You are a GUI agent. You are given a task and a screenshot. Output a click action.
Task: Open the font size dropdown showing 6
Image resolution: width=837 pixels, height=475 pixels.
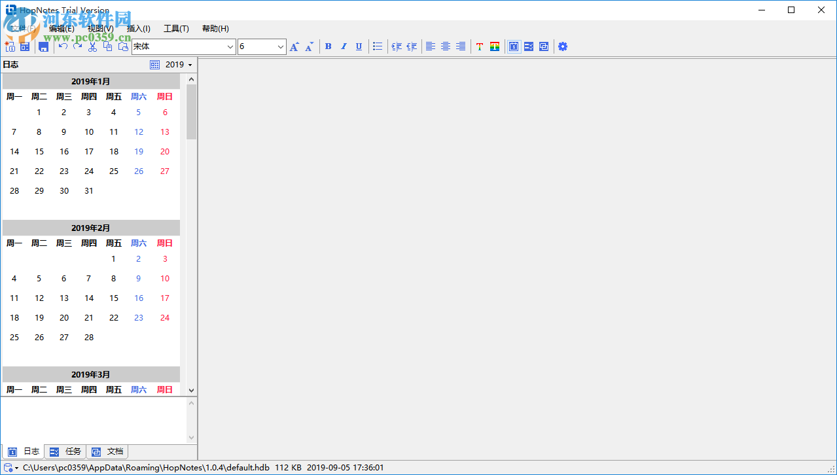281,46
